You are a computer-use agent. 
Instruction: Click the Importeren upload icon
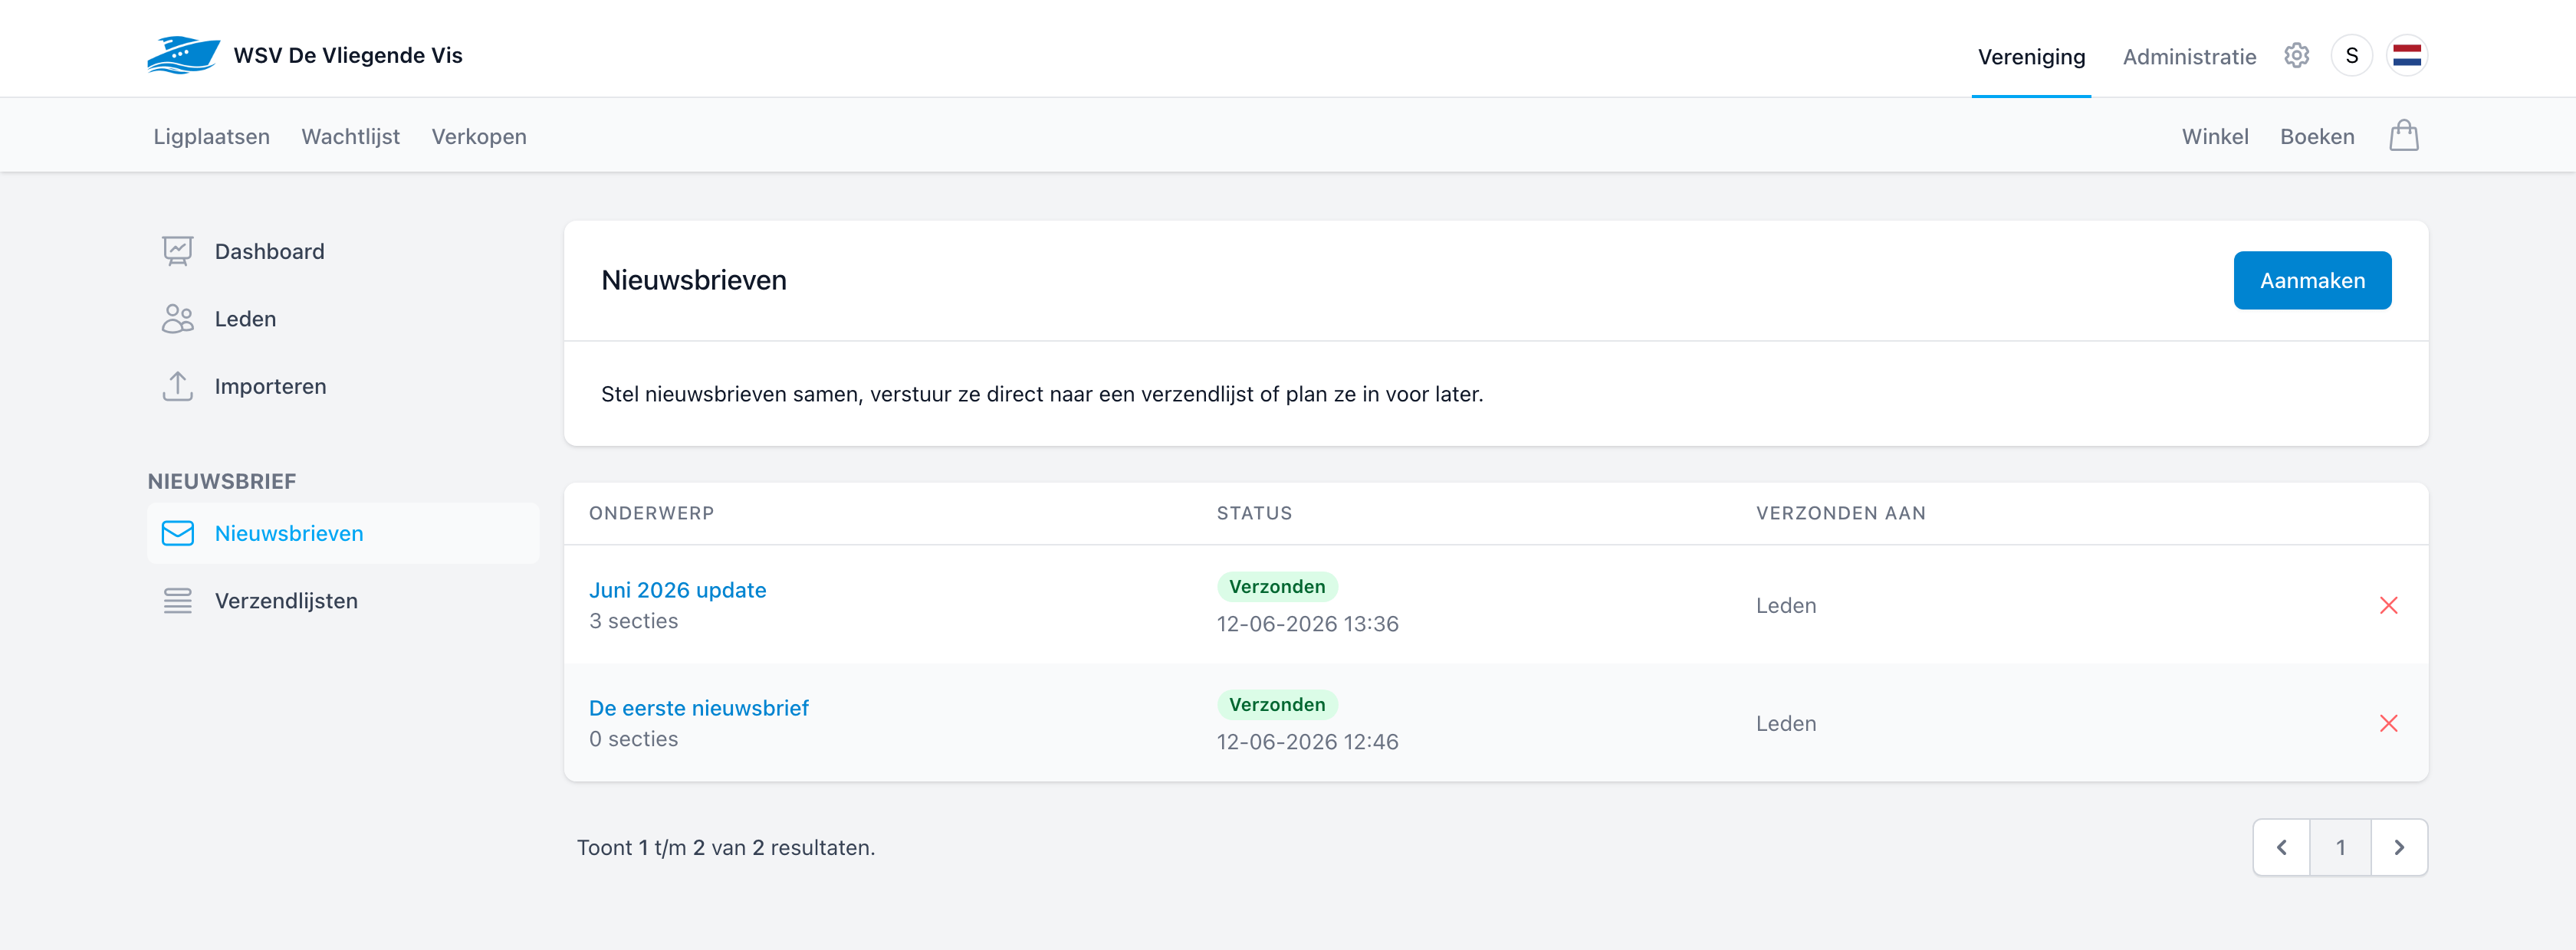(x=178, y=387)
